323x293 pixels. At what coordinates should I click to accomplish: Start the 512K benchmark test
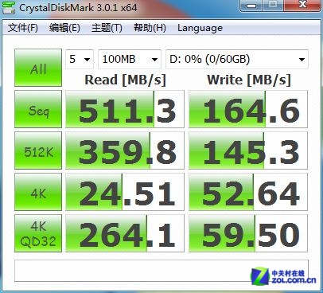(x=38, y=150)
